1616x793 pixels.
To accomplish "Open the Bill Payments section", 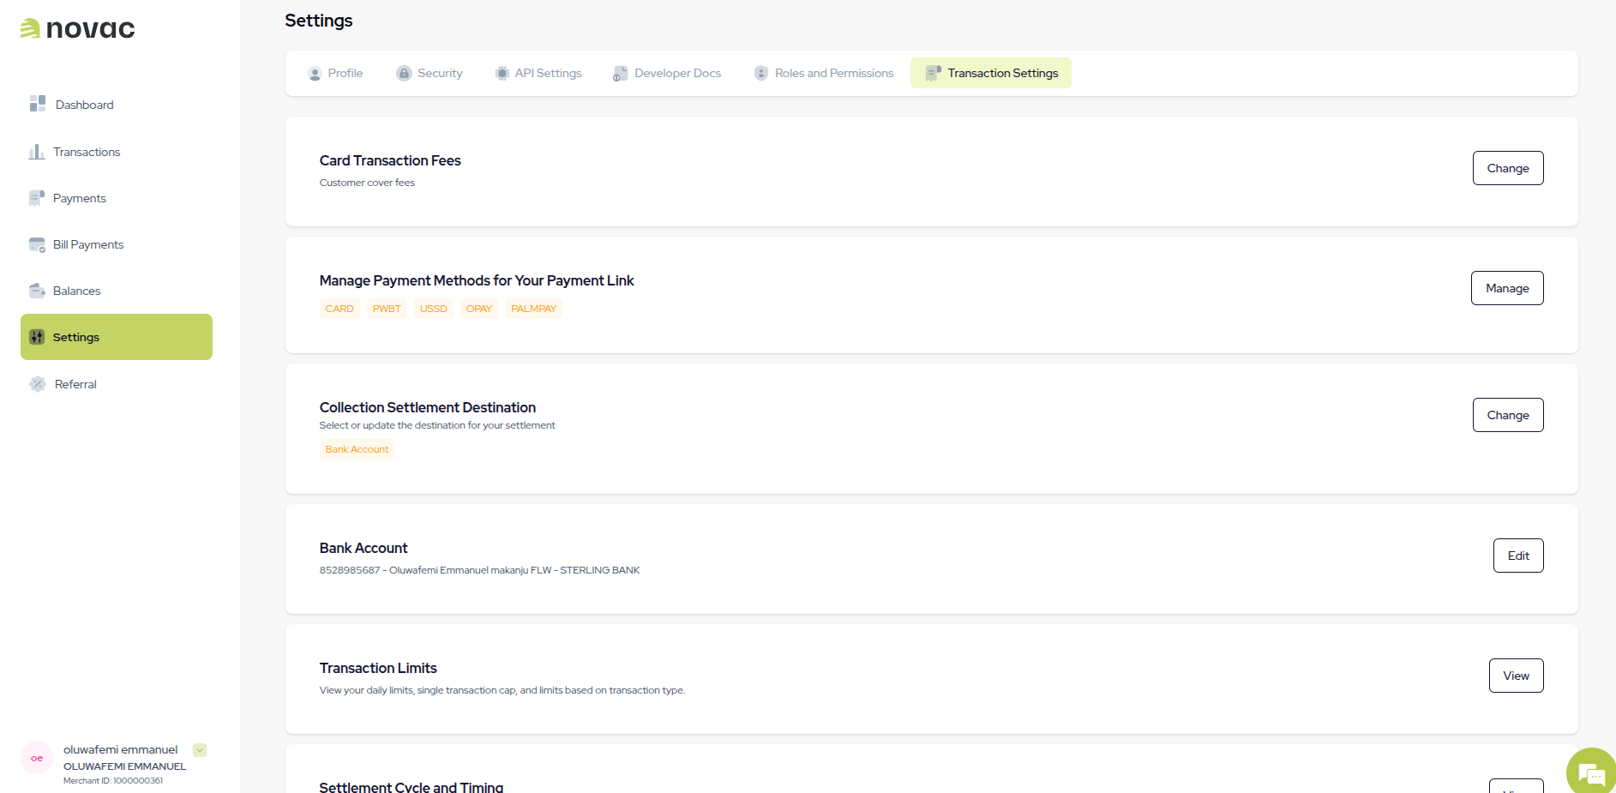I will [88, 244].
